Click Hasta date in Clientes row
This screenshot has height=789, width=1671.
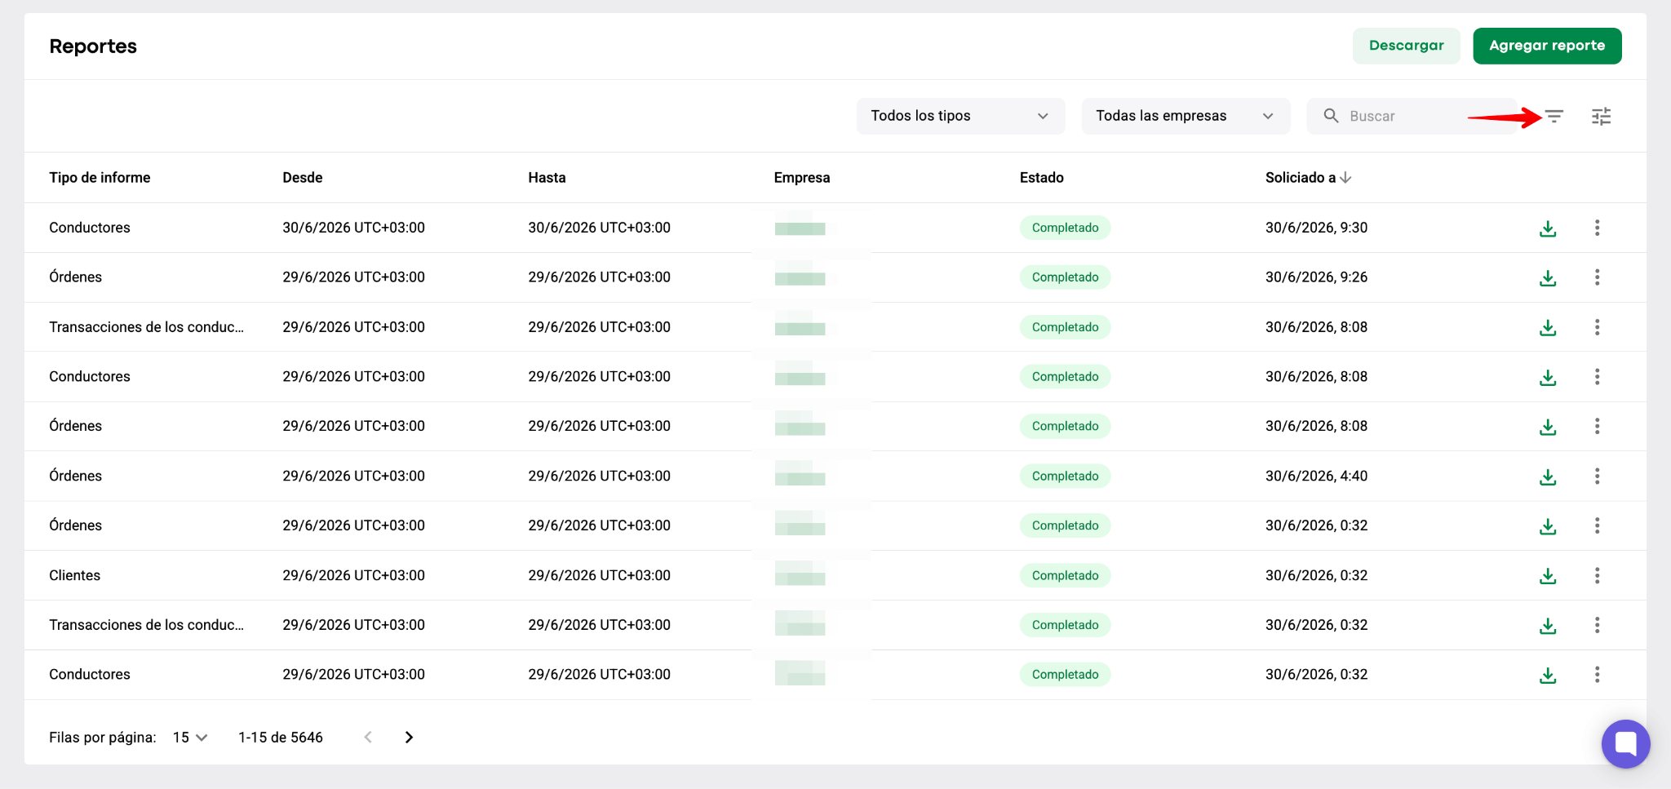(x=599, y=575)
